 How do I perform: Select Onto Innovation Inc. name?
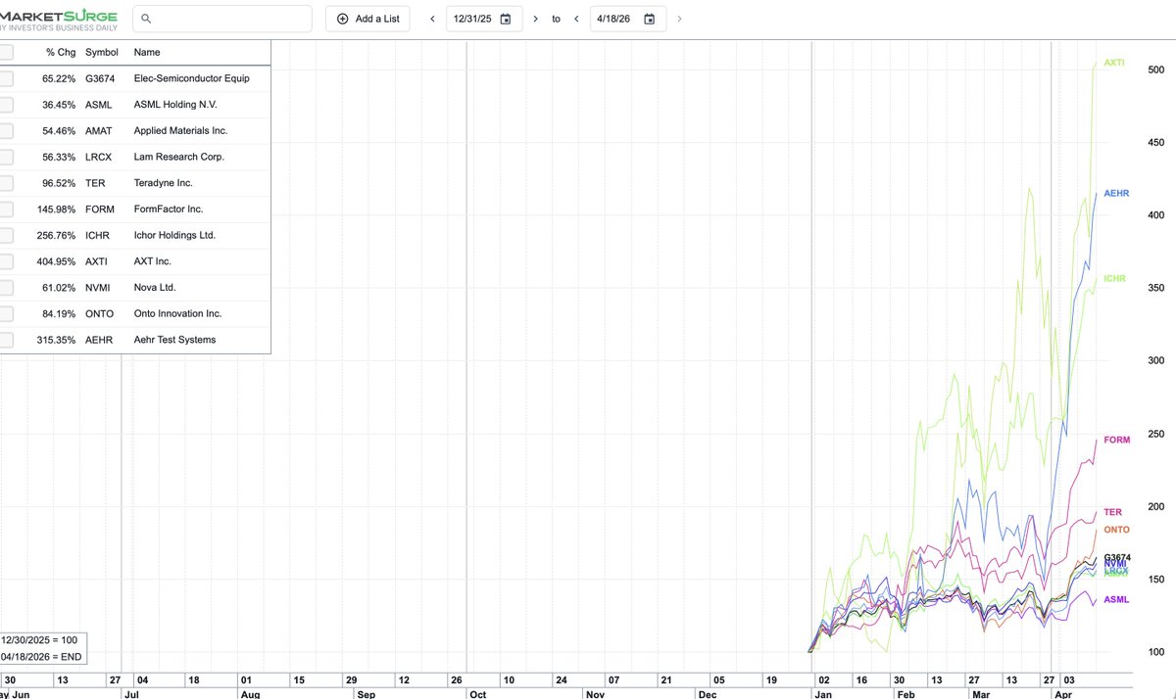[177, 313]
